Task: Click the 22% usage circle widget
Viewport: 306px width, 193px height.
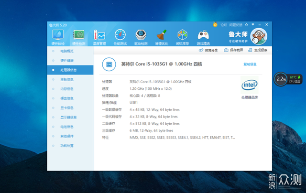Action: (281, 79)
